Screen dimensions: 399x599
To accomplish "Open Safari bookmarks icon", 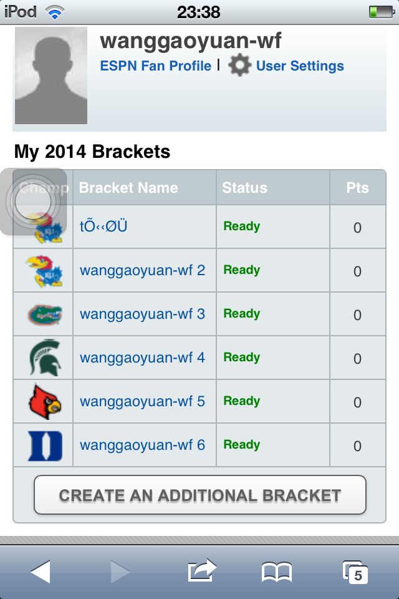I will pos(276,572).
